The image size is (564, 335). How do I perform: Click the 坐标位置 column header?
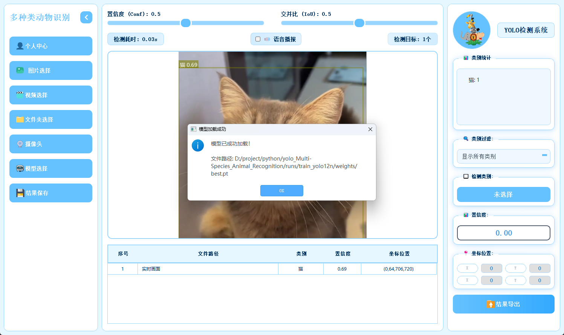tap(399, 254)
